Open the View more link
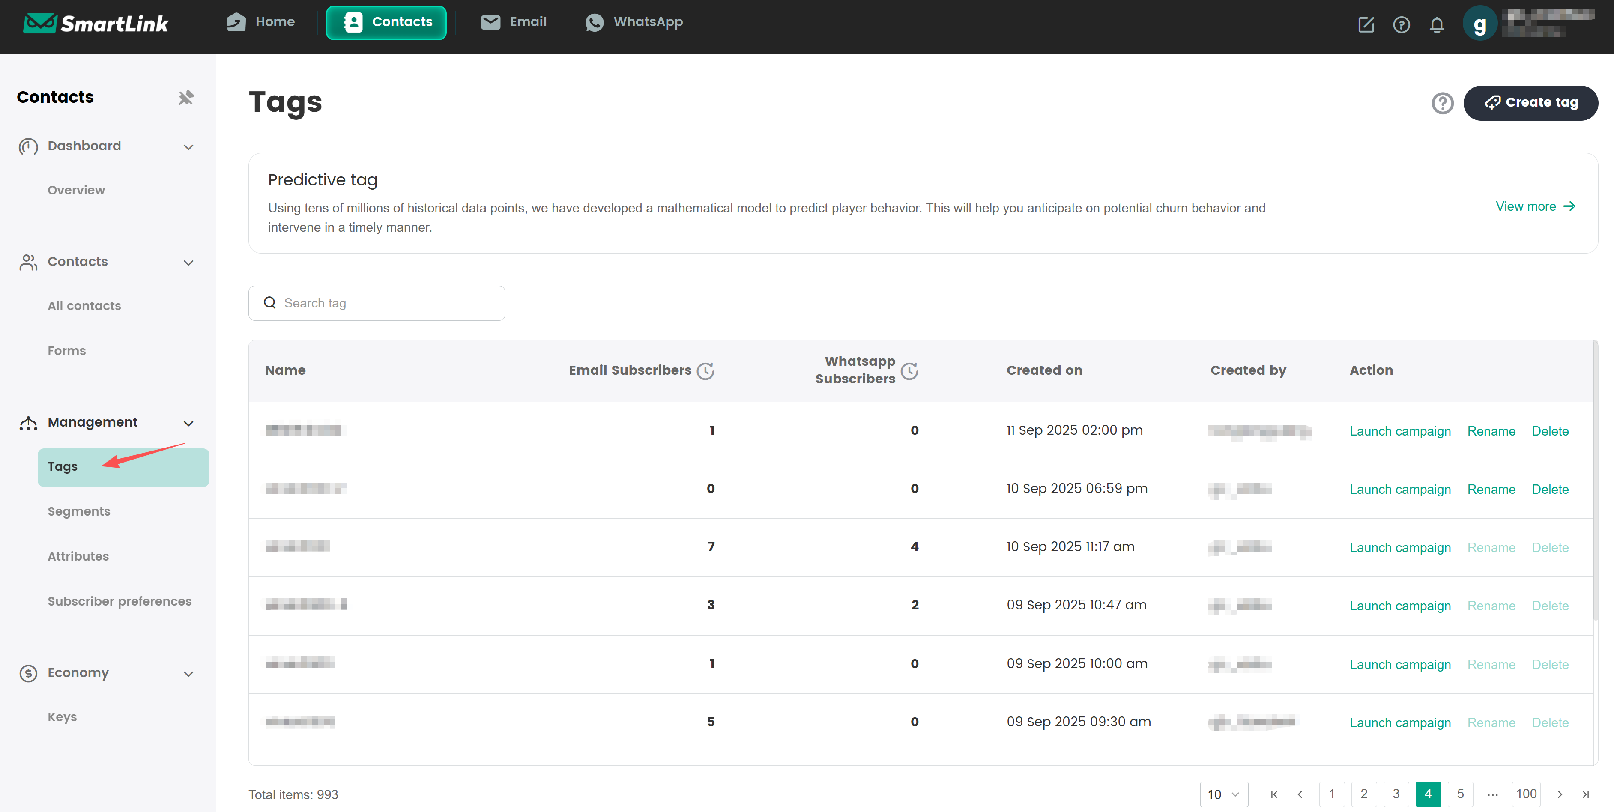Viewport: 1614px width, 812px height. [1534, 206]
